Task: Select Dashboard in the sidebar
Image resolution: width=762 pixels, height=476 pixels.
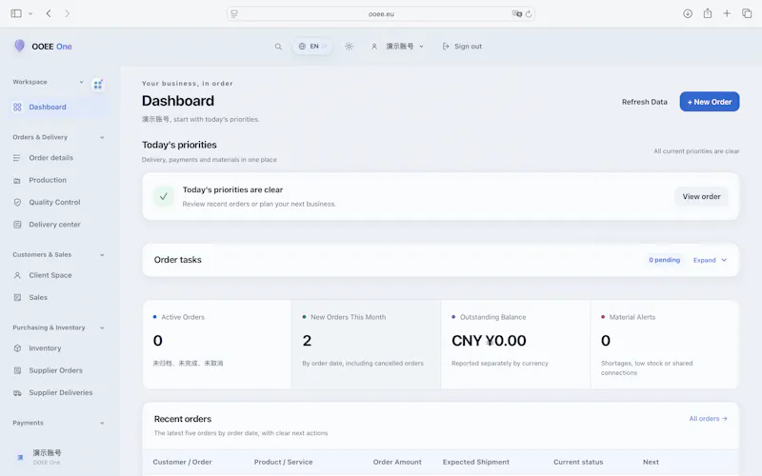Action: point(59,107)
